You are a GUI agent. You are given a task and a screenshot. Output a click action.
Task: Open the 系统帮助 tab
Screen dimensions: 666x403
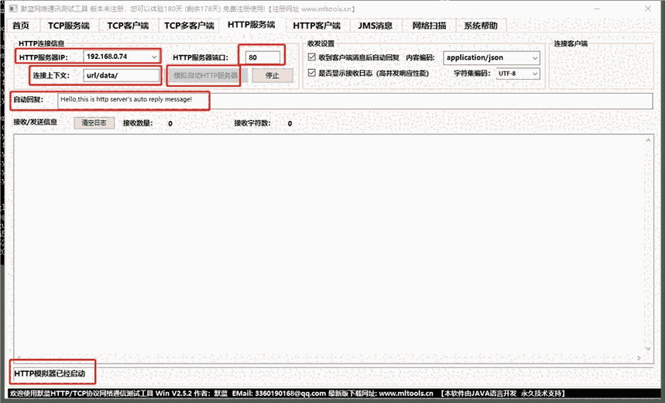pos(481,26)
